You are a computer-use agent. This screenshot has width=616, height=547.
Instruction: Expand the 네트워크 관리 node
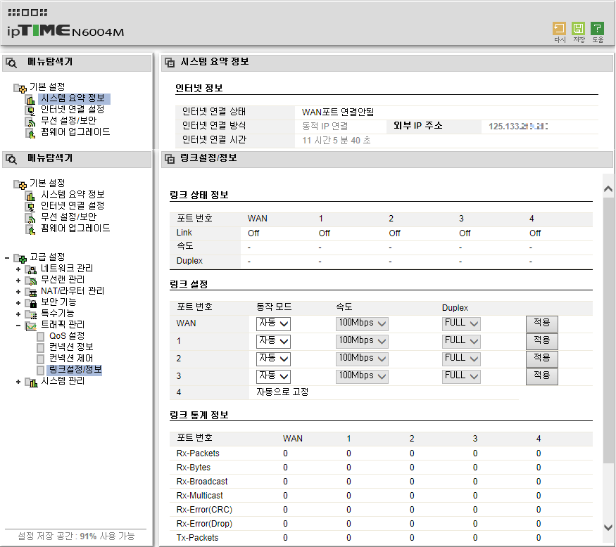click(x=18, y=269)
